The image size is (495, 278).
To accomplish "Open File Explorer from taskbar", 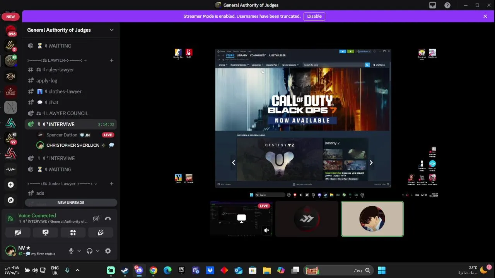I will [267, 270].
